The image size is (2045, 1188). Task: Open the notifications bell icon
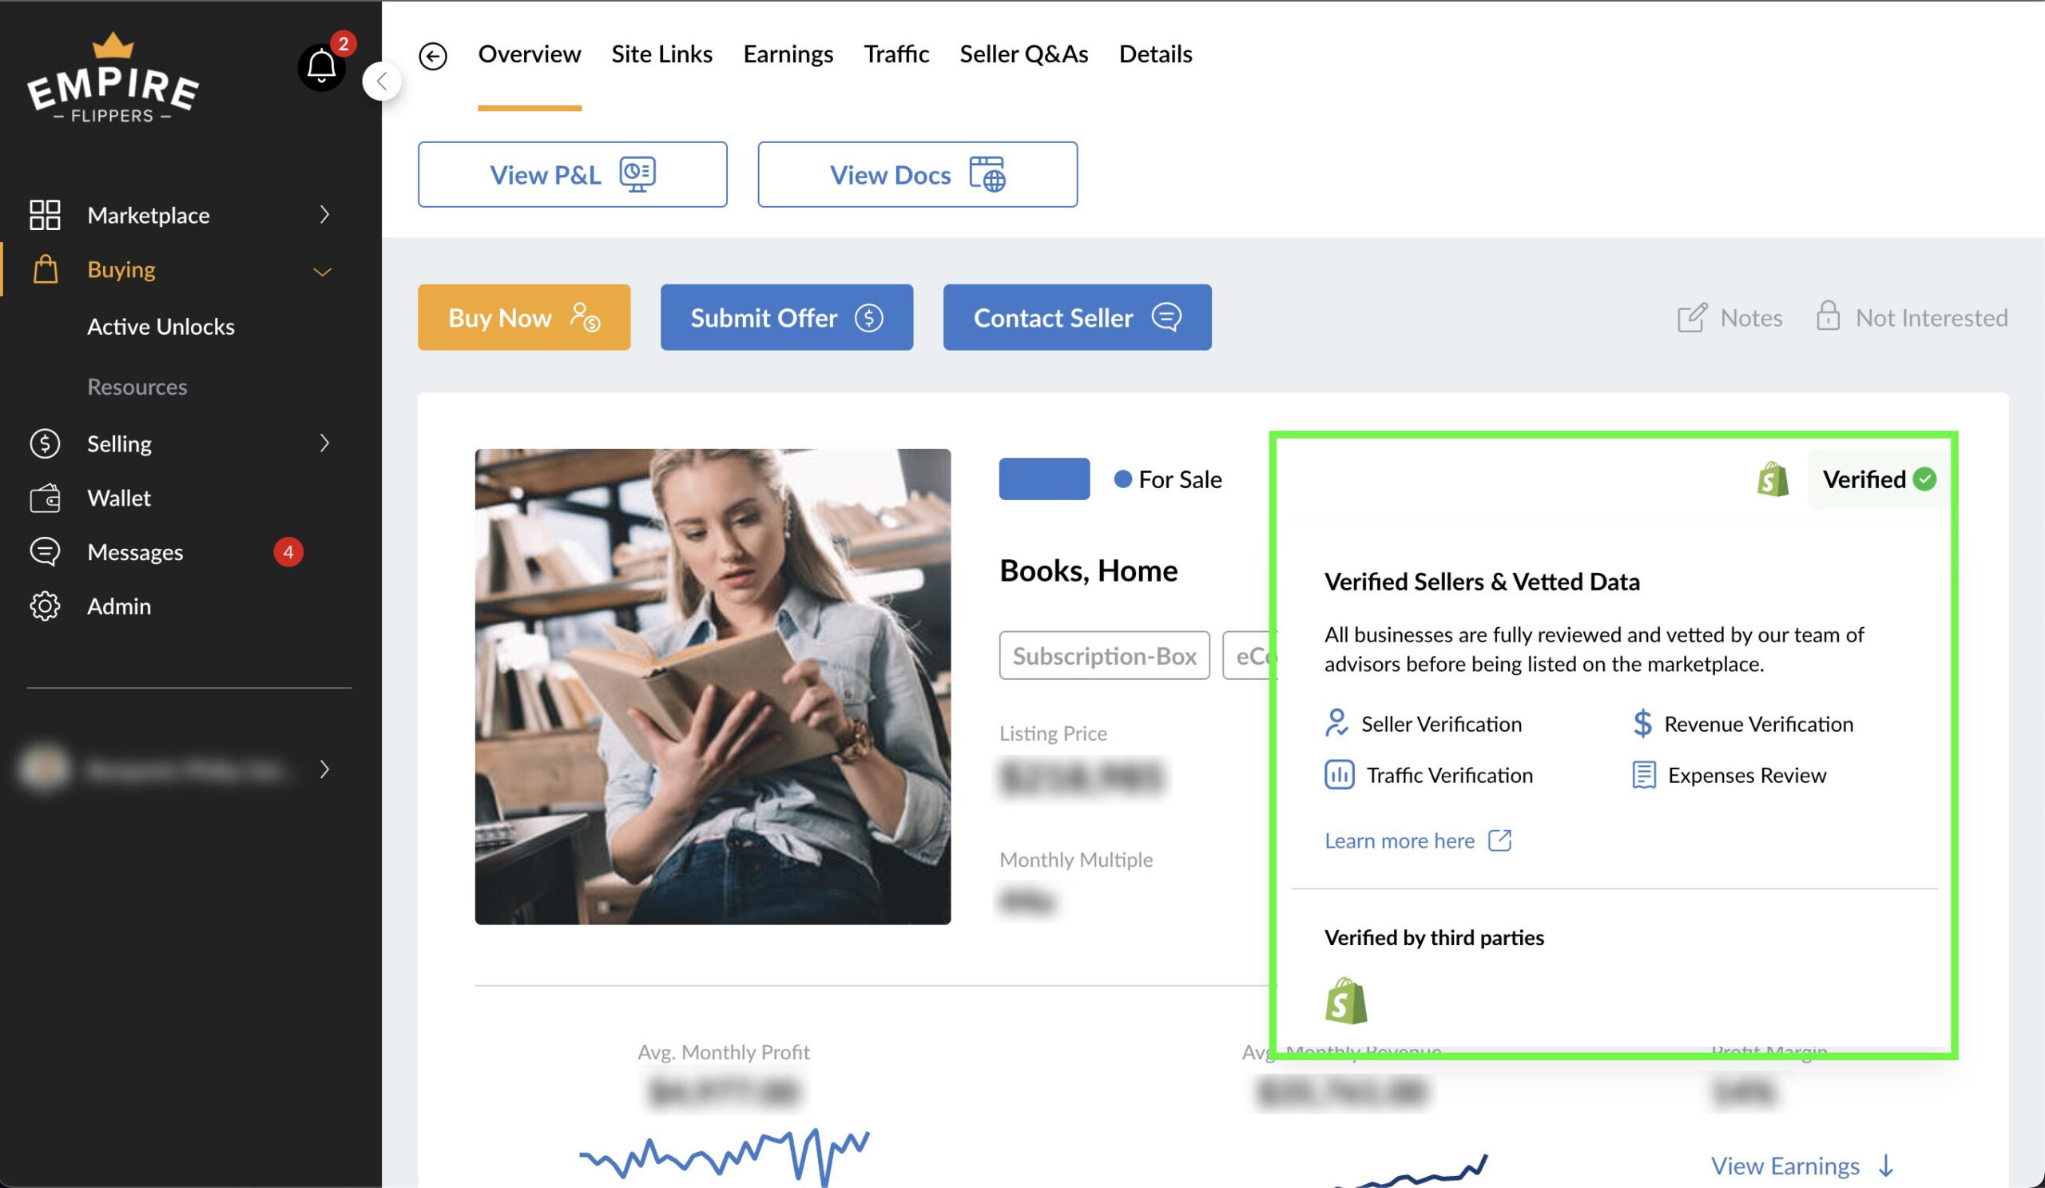click(x=321, y=66)
